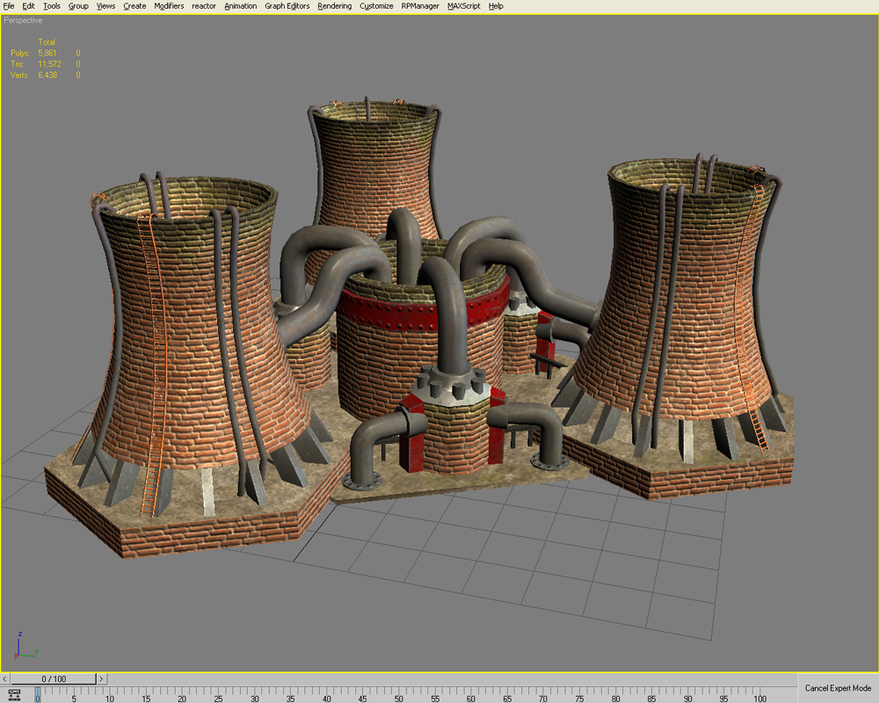Image resolution: width=879 pixels, height=703 pixels.
Task: Open the Rendering menu
Action: point(334,6)
